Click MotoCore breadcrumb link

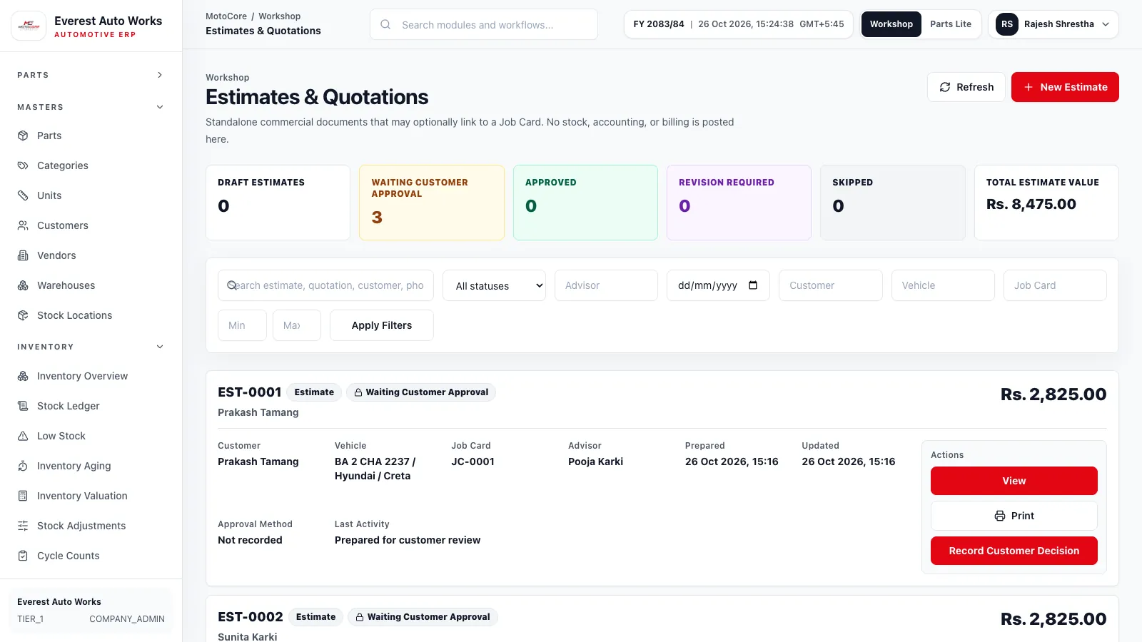226,16
